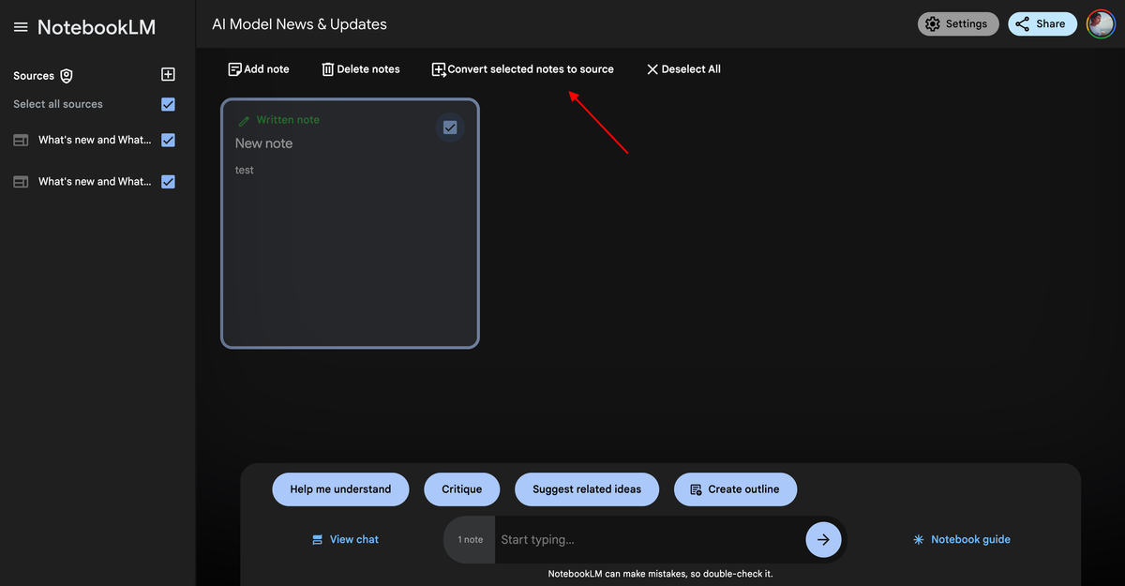
Task: Toggle the Select all sources checkbox
Action: tap(168, 104)
